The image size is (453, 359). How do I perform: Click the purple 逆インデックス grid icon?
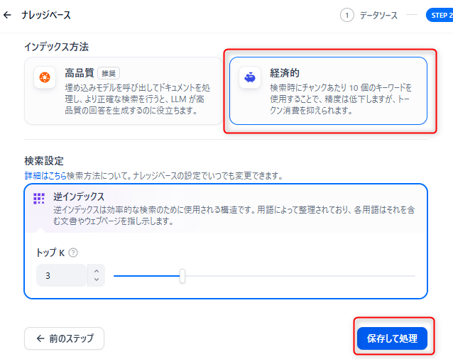pos(39,199)
